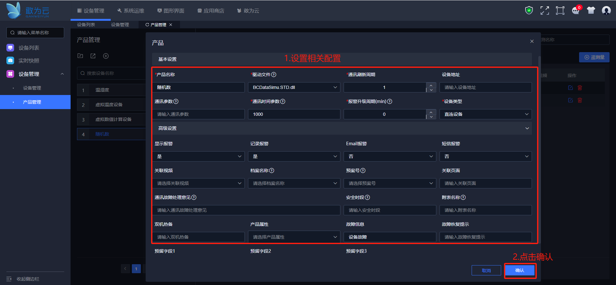
Task: Open the 设备管理 top menu
Action: tap(91, 11)
